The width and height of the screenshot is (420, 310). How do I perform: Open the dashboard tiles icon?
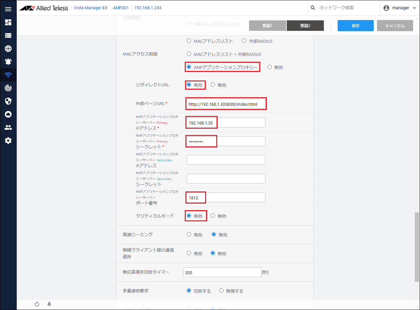8,22
